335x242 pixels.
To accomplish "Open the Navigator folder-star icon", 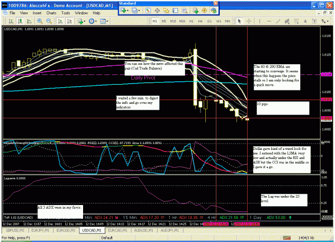I will point(166,11).
